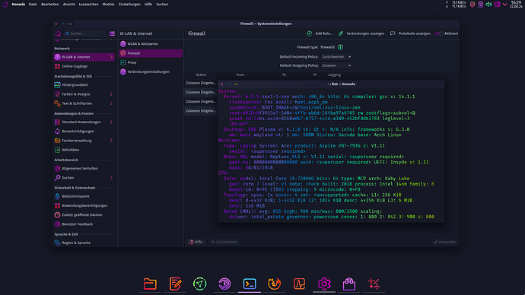Click the Suchen search field
The height and width of the screenshot is (295, 525).
pyautogui.click(x=85, y=33)
